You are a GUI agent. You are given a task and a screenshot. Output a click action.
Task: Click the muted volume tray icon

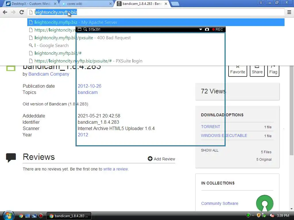272,215
